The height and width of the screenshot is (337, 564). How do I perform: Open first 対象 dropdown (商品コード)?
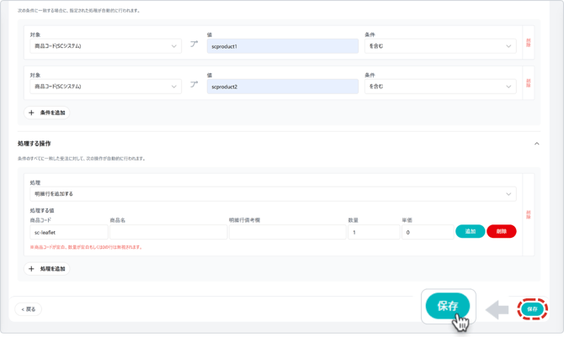(105, 46)
